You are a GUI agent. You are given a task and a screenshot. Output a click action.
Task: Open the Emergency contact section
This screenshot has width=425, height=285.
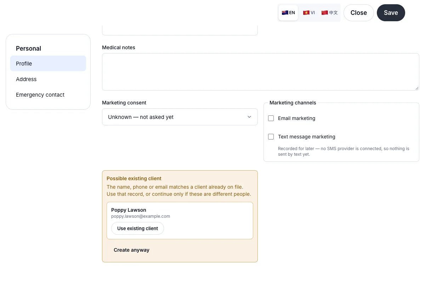point(48,95)
